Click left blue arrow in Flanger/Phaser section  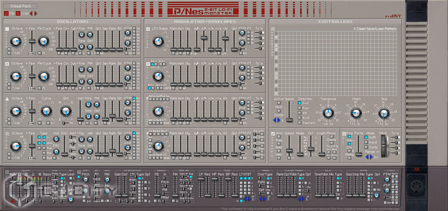300,199
